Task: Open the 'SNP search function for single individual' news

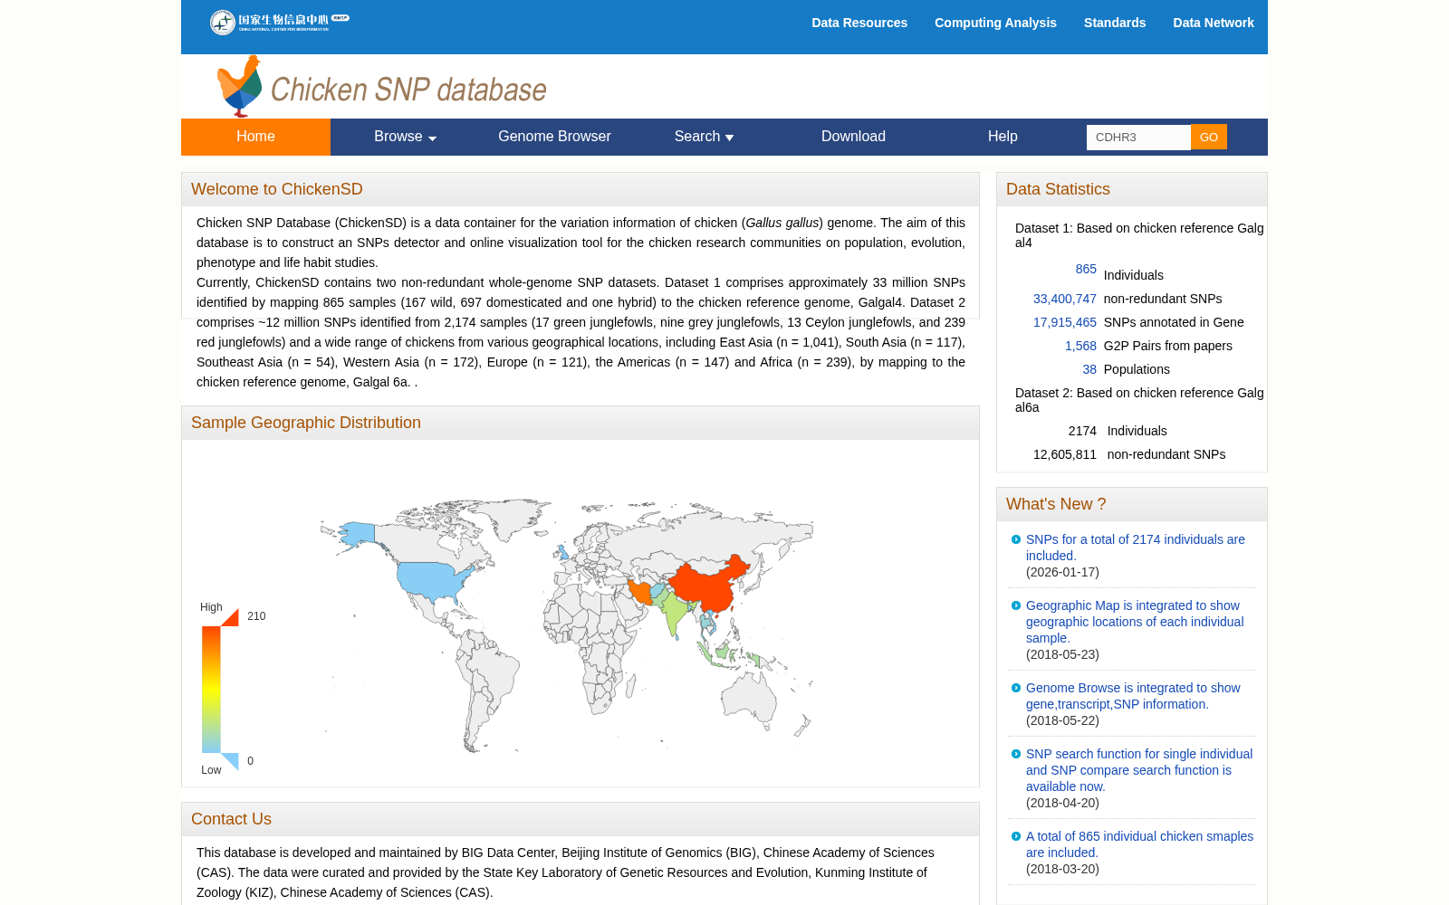Action: tap(1139, 770)
